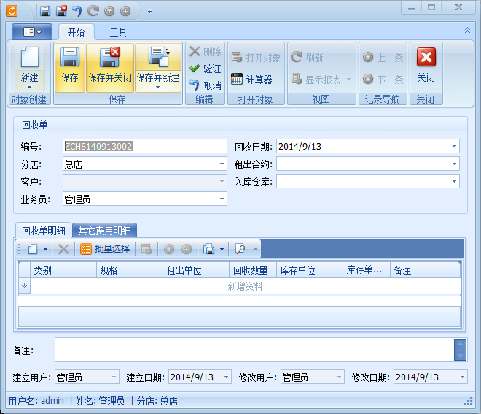Collapse the ribbon with the chevron

[467, 31]
